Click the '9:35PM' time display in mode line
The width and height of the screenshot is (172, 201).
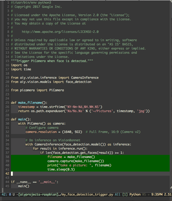coord(157,194)
